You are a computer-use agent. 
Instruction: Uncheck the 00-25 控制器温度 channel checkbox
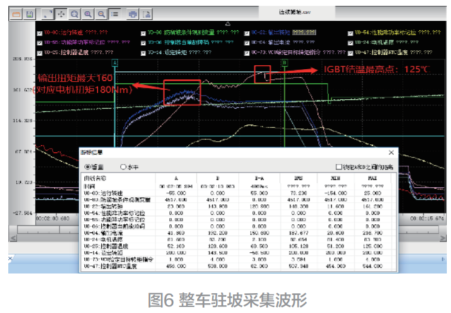click(x=39, y=52)
